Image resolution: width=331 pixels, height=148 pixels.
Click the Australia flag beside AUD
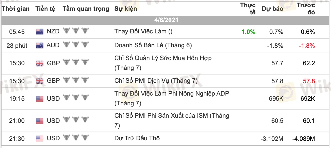pyautogui.click(x=40, y=46)
